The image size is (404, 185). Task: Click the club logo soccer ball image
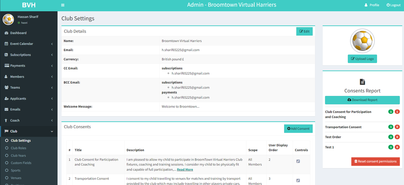[362, 41]
